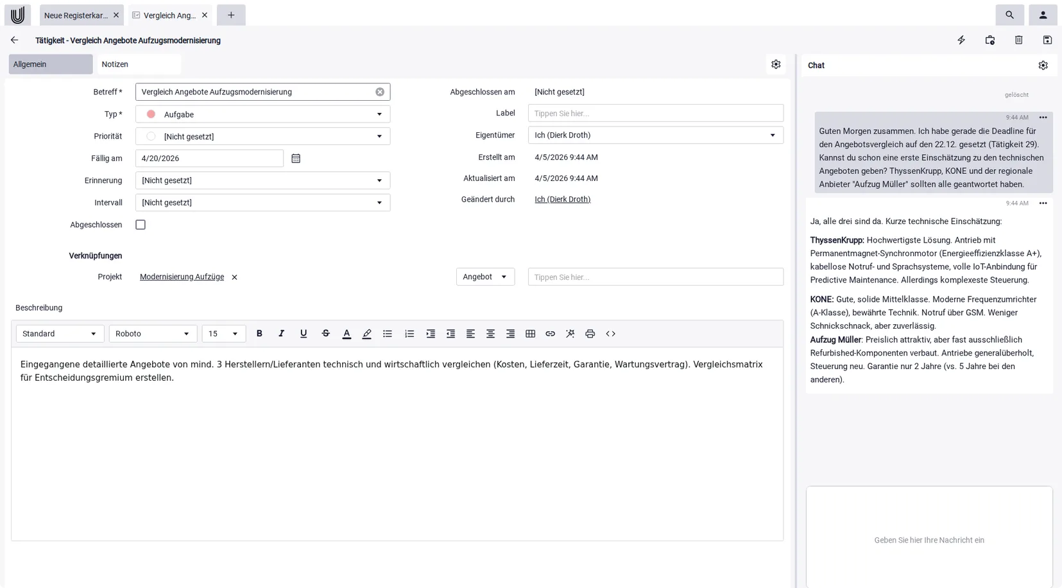Insert a bulleted list

388,334
